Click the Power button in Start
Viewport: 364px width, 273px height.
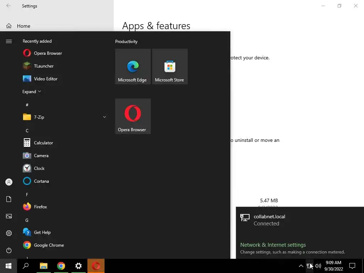tap(9, 250)
